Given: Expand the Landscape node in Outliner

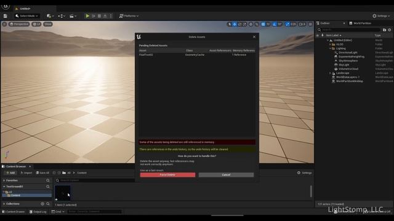Looking at the screenshot, I should pyautogui.click(x=330, y=73).
